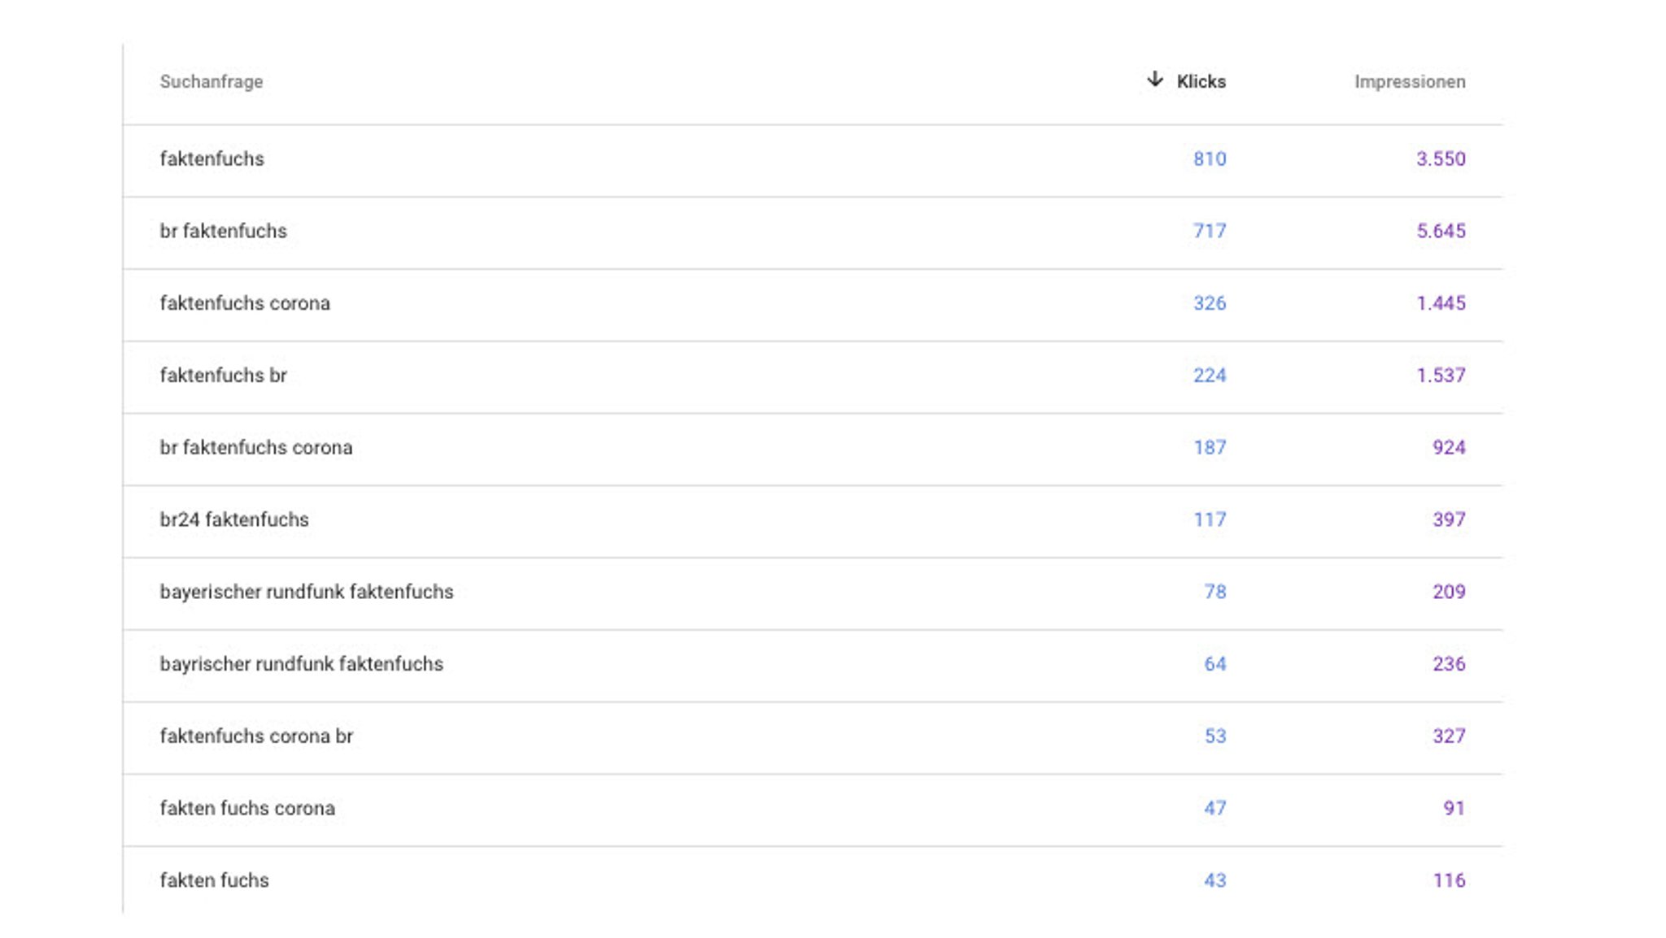Select the query 'br faktenfuchs corona'
The width and height of the screenshot is (1666, 938).
pos(256,447)
